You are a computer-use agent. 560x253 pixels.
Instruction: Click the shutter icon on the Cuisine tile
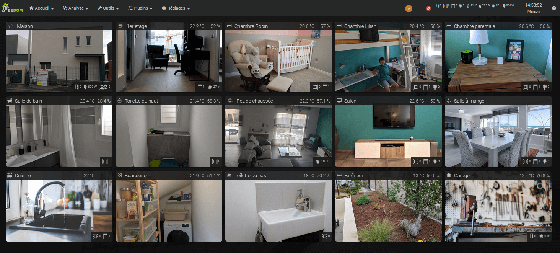(x=105, y=236)
